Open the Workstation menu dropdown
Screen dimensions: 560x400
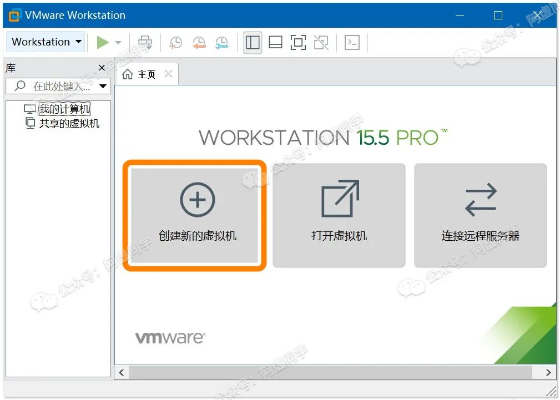(46, 42)
